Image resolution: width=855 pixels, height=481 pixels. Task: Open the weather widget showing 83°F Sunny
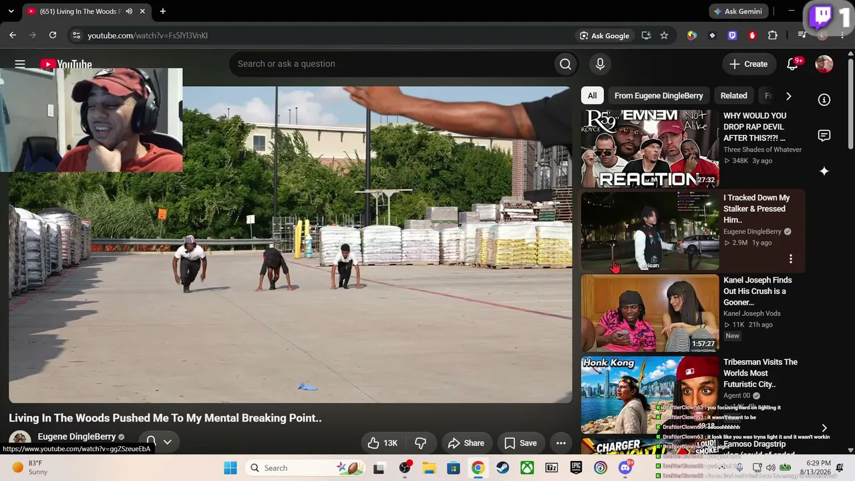30,468
